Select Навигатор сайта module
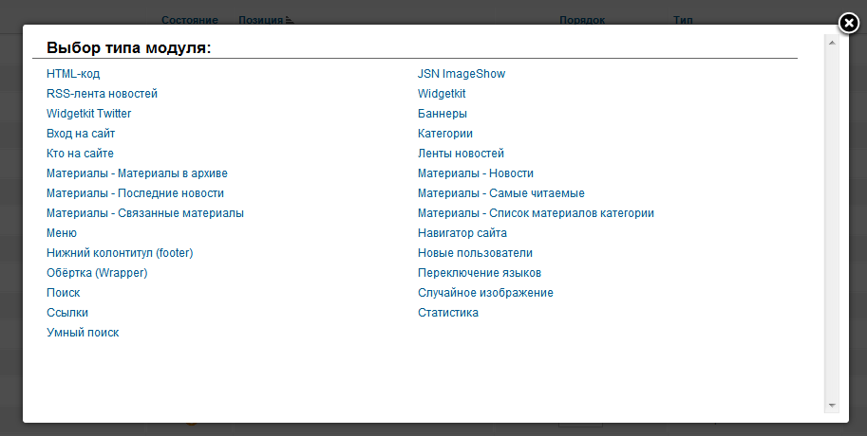The width and height of the screenshot is (867, 436). tap(462, 233)
